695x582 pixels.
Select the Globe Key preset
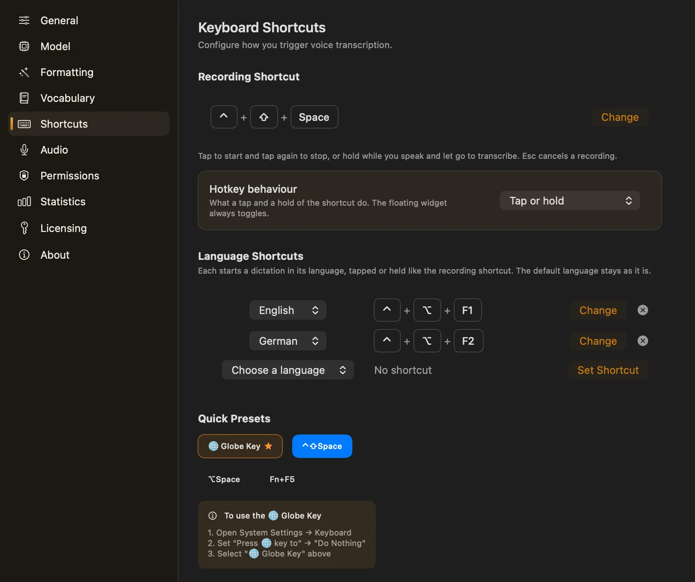tap(240, 446)
